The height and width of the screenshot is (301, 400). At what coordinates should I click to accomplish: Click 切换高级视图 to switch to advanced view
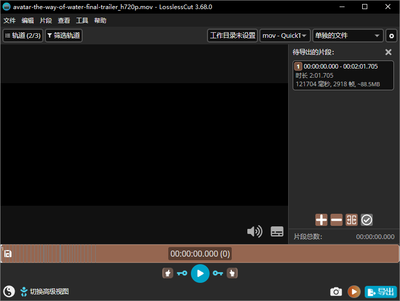click(45, 291)
